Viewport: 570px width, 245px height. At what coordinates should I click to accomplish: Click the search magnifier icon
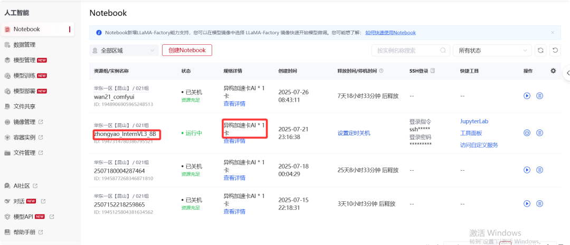point(443,51)
